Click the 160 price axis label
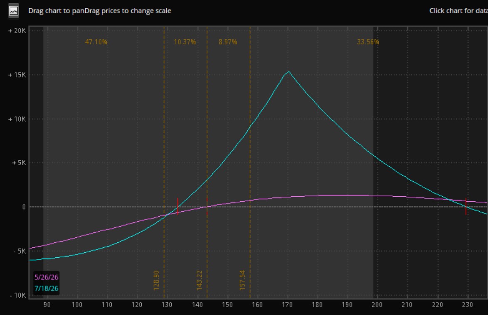The height and width of the screenshot is (315, 488). 257,305
